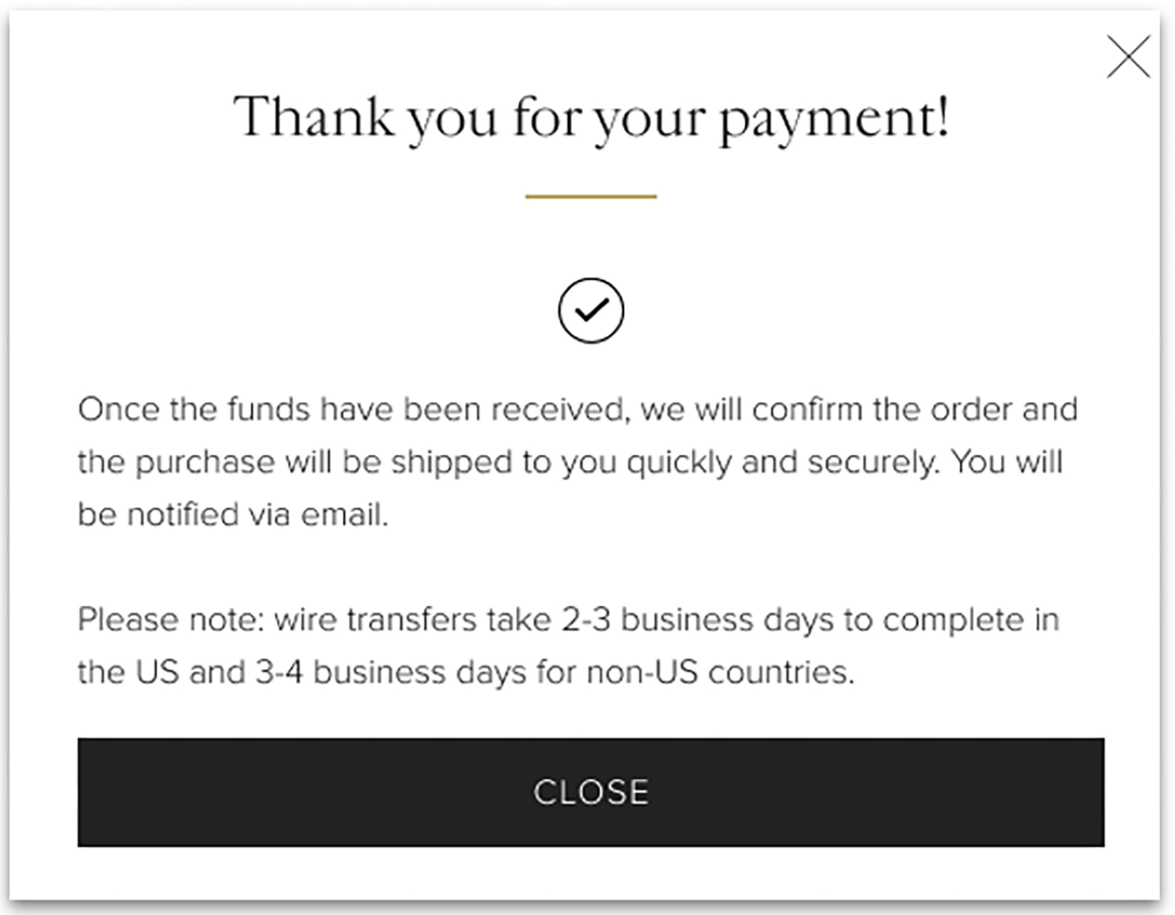Click the "3-4" business days figure
Screen dimensions: 1175x915
point(279,673)
